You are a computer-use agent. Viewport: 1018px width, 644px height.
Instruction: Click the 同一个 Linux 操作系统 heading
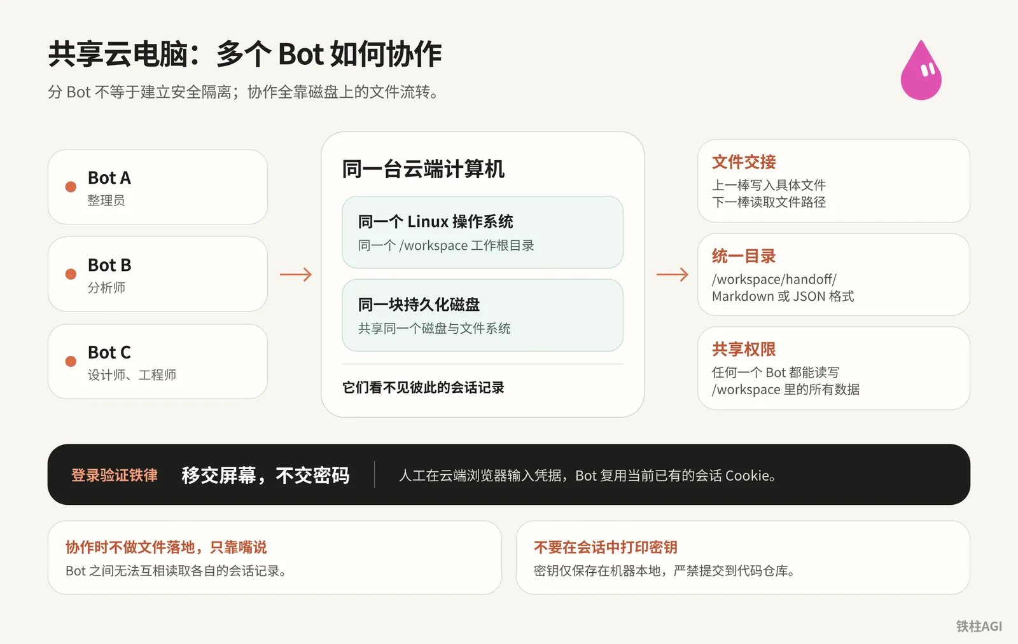coord(435,222)
